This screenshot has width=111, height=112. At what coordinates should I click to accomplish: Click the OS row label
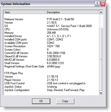pyautogui.click(x=6, y=26)
